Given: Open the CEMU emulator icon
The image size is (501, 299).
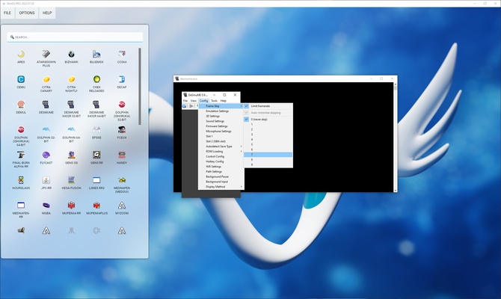Looking at the screenshot, I should [21, 79].
